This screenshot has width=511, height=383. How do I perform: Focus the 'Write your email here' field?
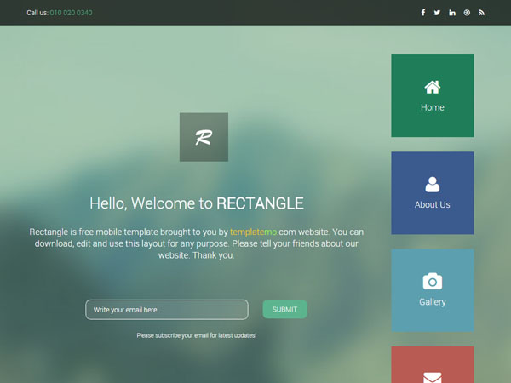(167, 310)
